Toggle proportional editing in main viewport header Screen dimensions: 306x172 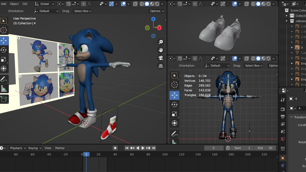pyautogui.click(x=84, y=4)
